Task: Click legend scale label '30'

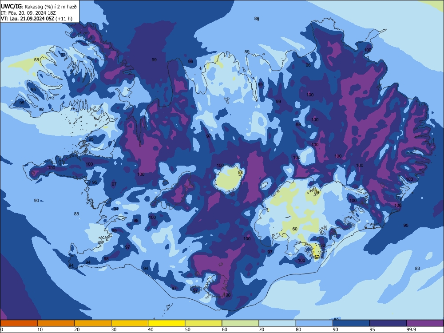Action: [114, 329]
